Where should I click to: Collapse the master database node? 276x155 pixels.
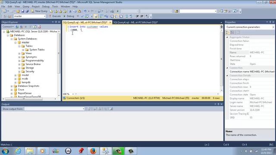[x=16, y=43]
